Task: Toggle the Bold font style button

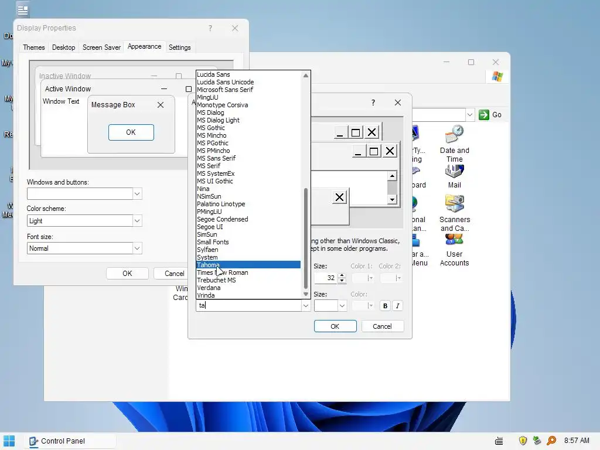Action: [385, 306]
